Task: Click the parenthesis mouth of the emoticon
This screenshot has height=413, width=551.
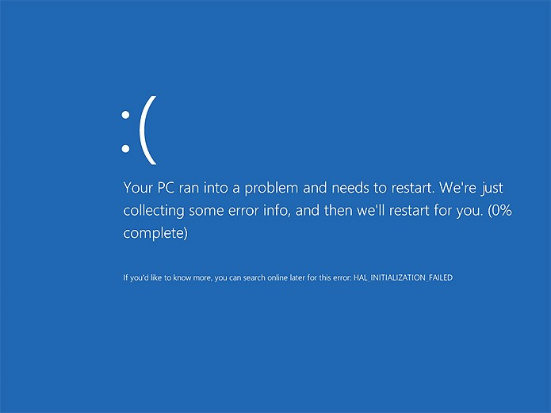Action: click(148, 130)
